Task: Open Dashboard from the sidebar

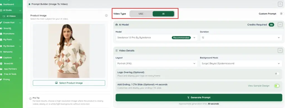Action: pos(9,4)
